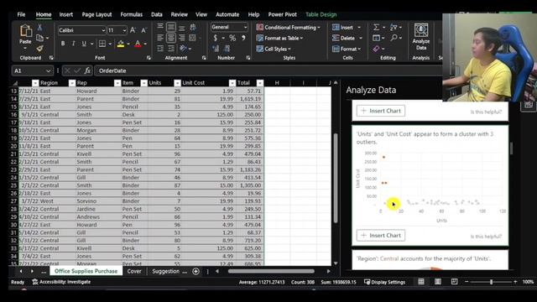Click Sort and Filter icon
This screenshot has height=302, width=537.
click(394, 27)
